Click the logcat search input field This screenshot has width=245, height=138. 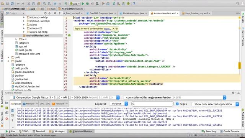[152, 104]
